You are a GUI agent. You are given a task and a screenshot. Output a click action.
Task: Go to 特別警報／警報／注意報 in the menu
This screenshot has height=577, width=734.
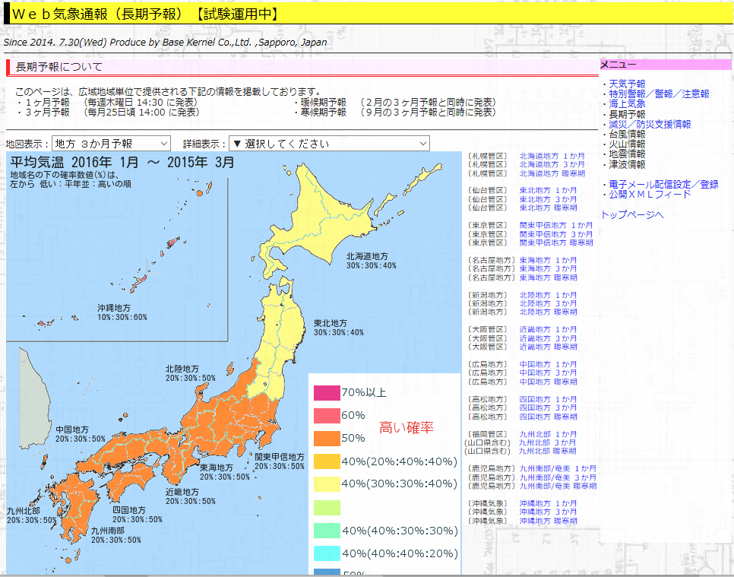(x=659, y=94)
